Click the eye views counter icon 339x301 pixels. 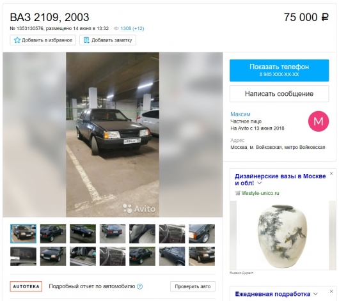(116, 29)
